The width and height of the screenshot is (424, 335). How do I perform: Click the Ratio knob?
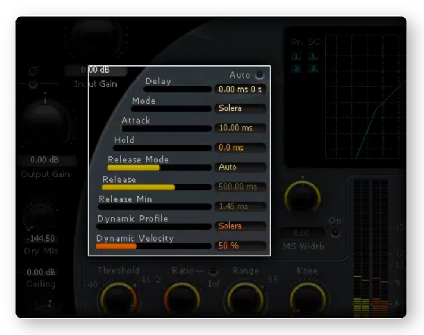[x=182, y=300]
